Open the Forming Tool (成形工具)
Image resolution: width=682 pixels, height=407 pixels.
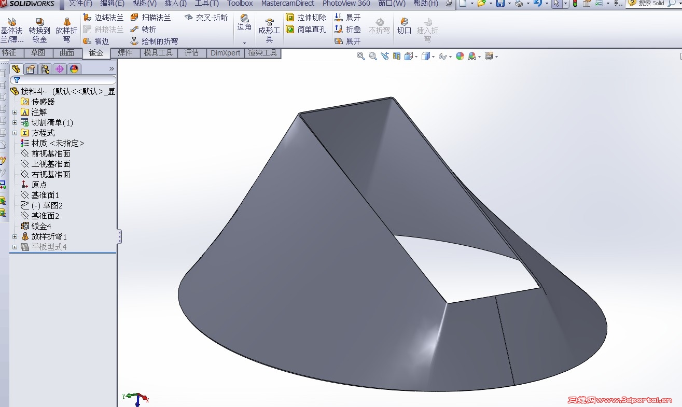269,30
